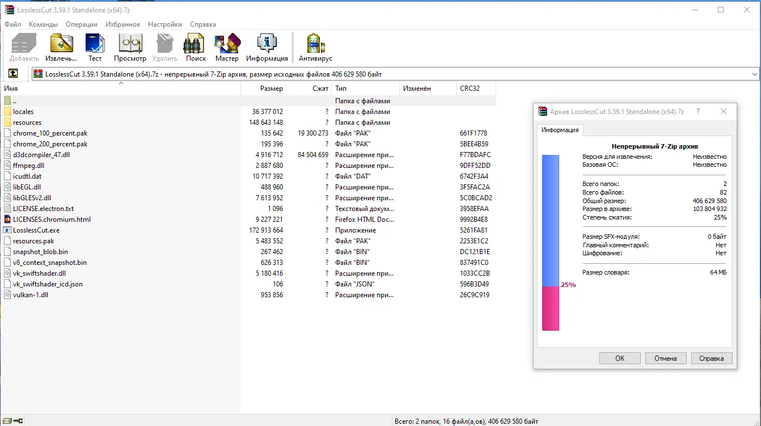Select resources.pak file name
Viewport: 761px width, 426px height.
[33, 241]
